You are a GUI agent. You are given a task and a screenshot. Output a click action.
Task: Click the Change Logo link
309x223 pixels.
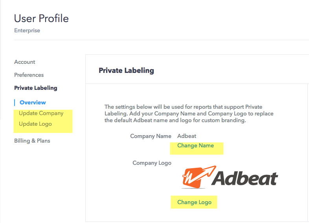pos(194,202)
